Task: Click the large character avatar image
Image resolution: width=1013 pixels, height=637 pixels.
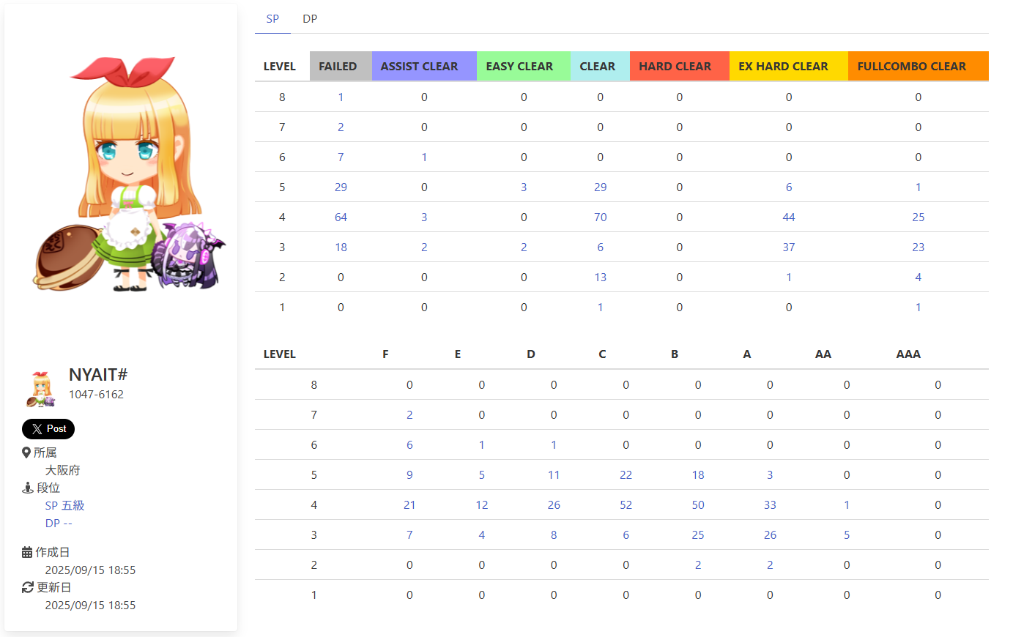Action: 129,174
